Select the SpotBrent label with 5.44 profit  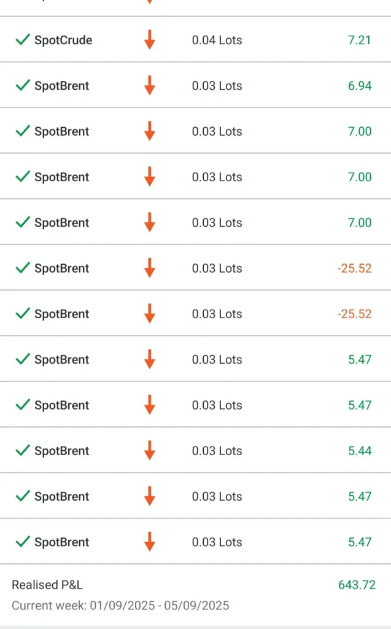click(x=61, y=451)
